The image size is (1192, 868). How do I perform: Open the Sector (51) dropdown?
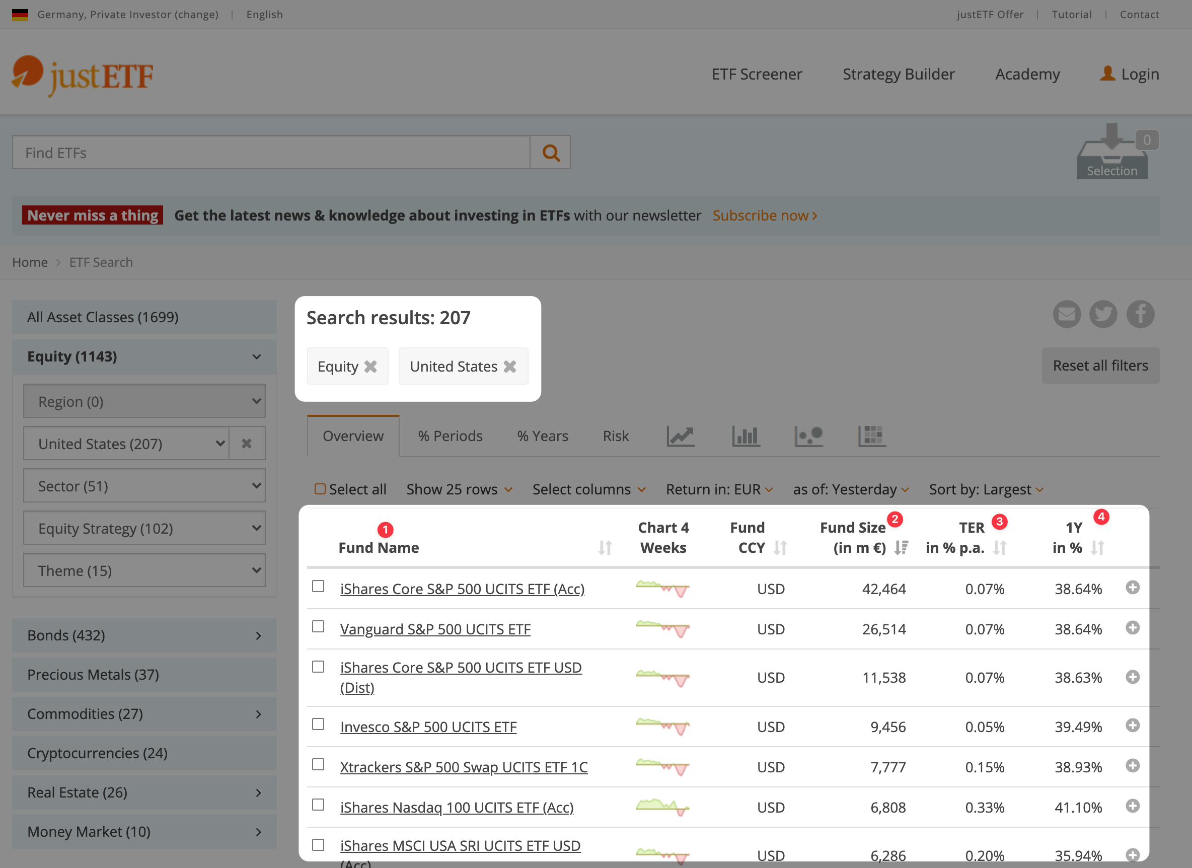pos(144,486)
